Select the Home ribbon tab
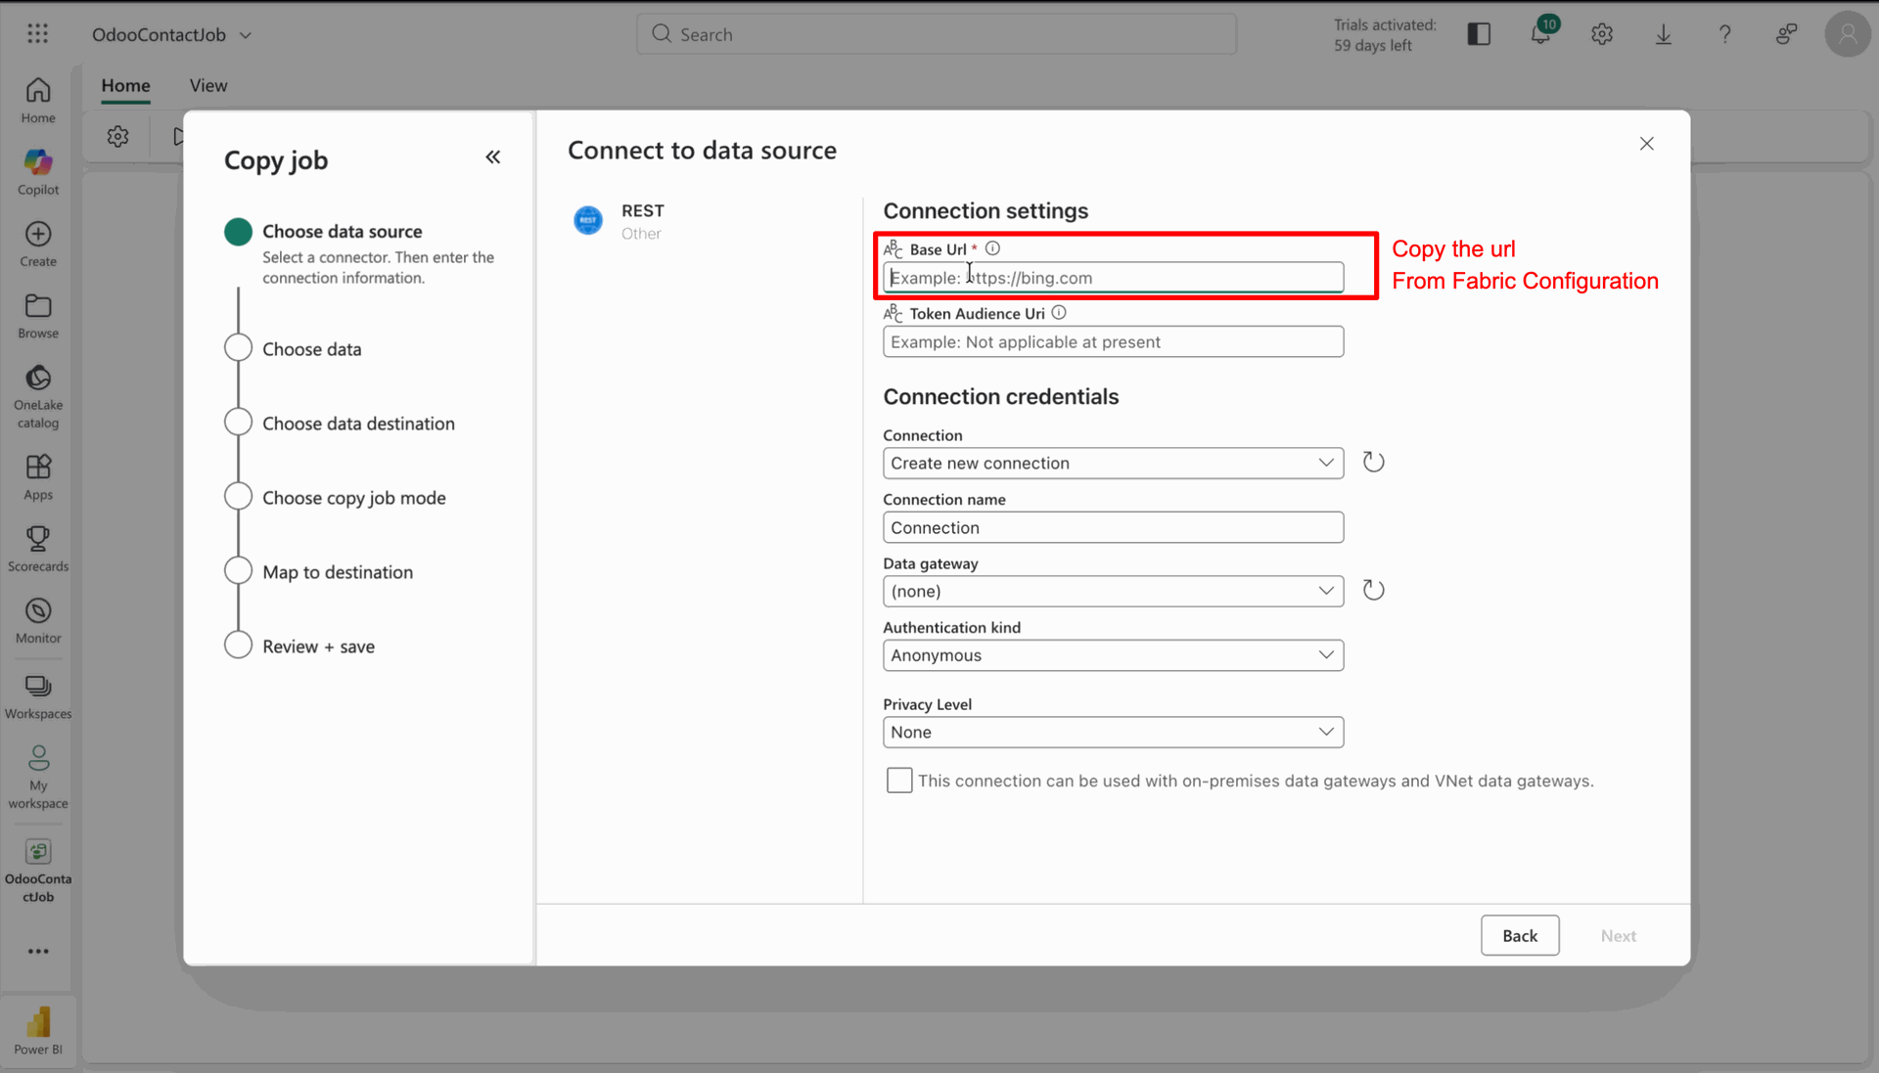 pyautogui.click(x=125, y=85)
